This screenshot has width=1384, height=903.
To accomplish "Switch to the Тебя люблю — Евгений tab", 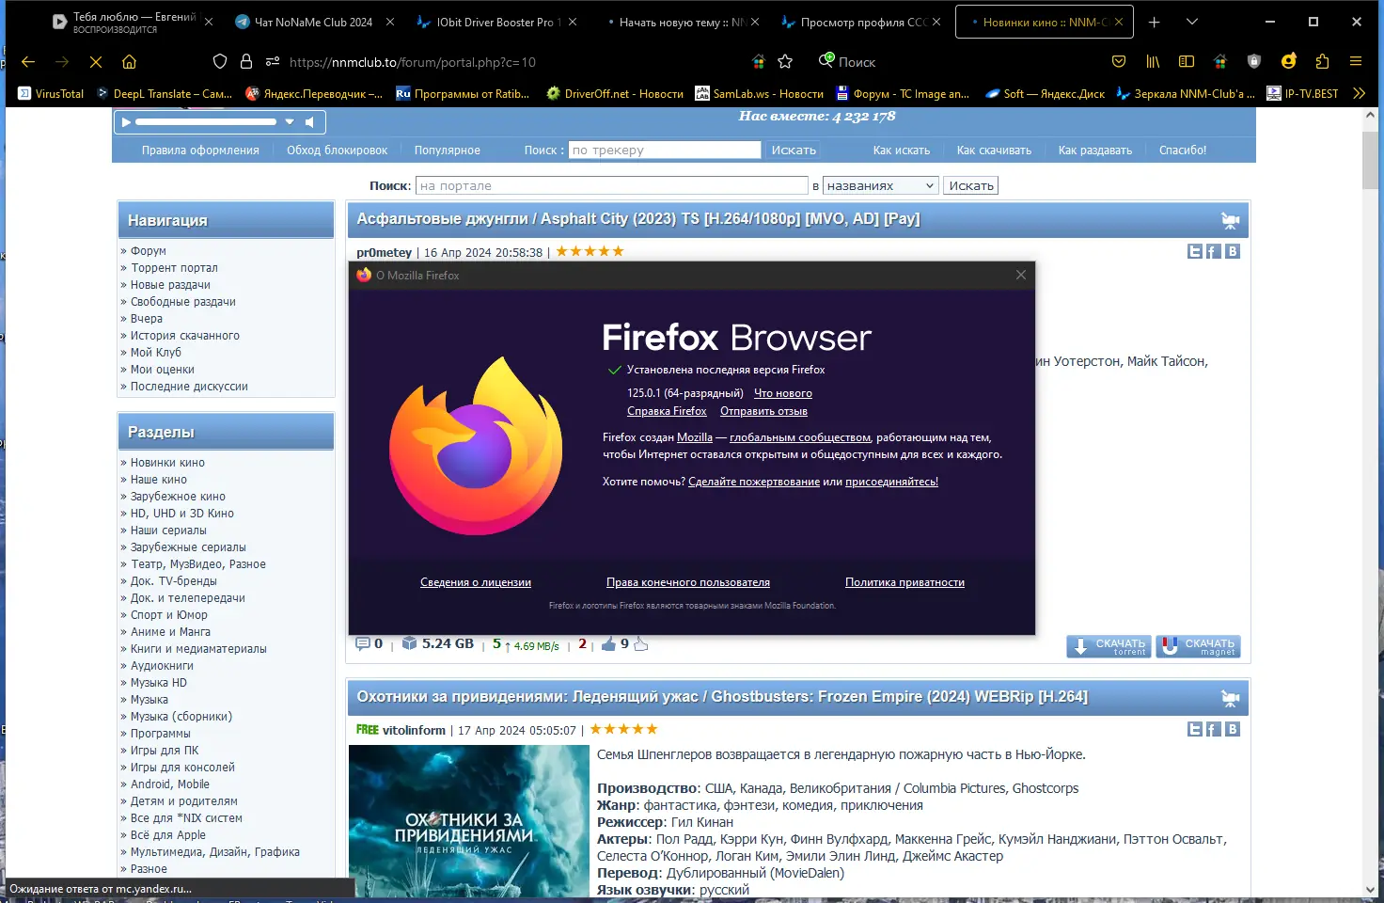I will (132, 22).
